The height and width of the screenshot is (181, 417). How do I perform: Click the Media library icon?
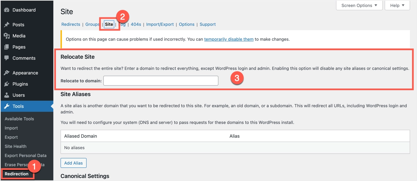tap(7, 36)
